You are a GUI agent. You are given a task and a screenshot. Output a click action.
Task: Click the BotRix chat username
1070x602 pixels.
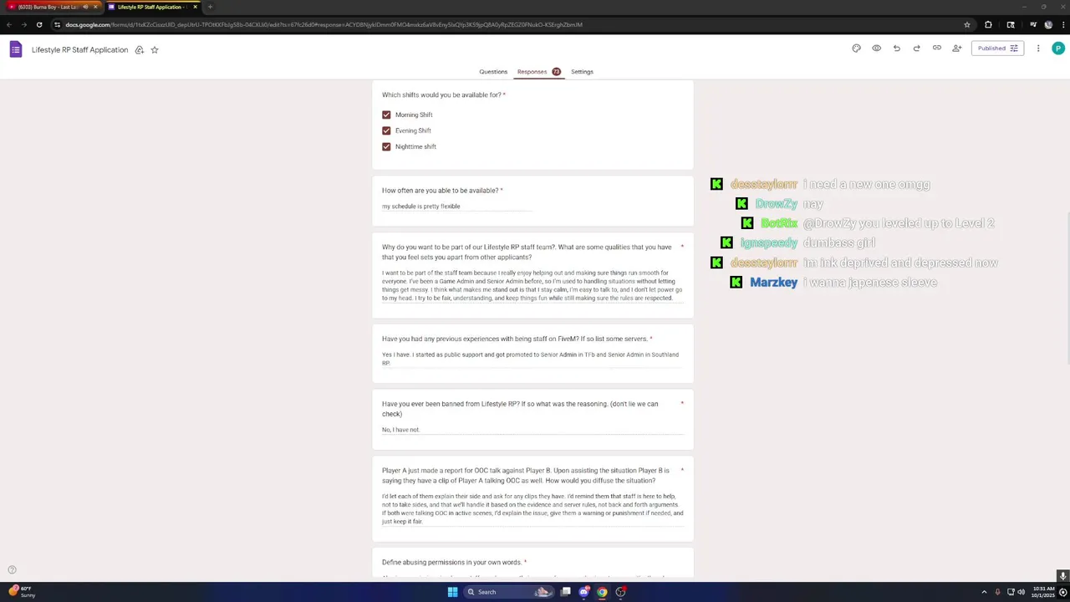[779, 223]
